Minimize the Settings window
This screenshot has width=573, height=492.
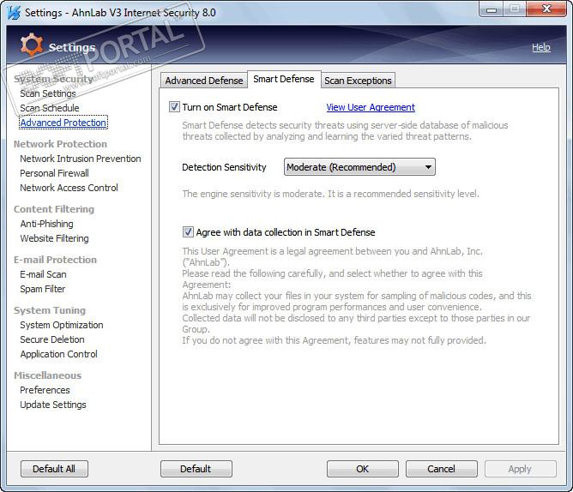492,9
